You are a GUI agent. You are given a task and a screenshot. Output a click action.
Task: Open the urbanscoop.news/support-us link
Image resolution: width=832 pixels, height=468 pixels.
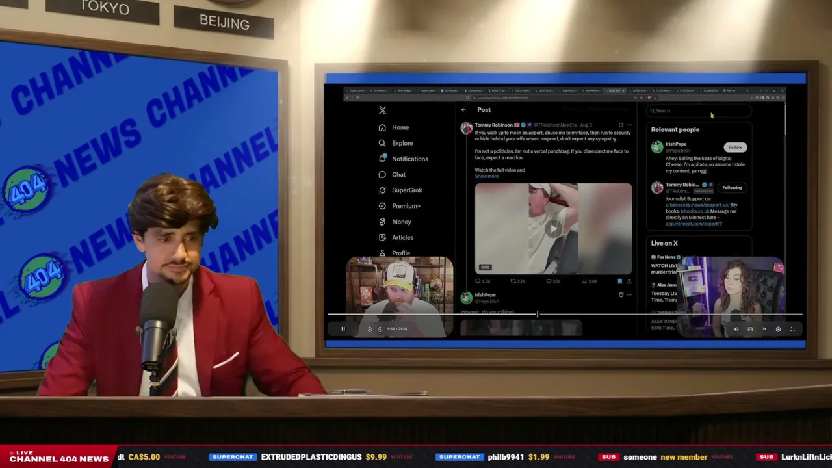pos(697,205)
